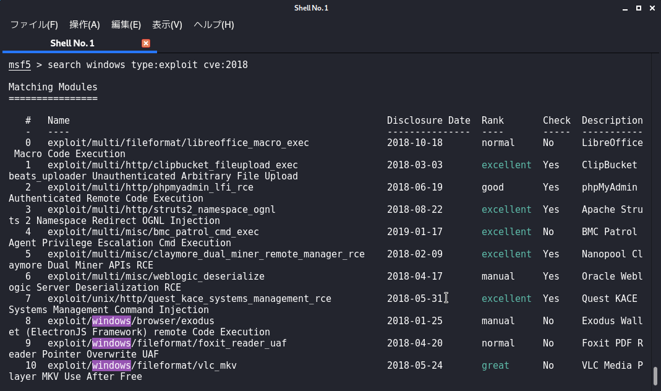Screen dimensions: 661x391
Task: Click the manual rank for weblogic_deserialize
Action: point(498,277)
